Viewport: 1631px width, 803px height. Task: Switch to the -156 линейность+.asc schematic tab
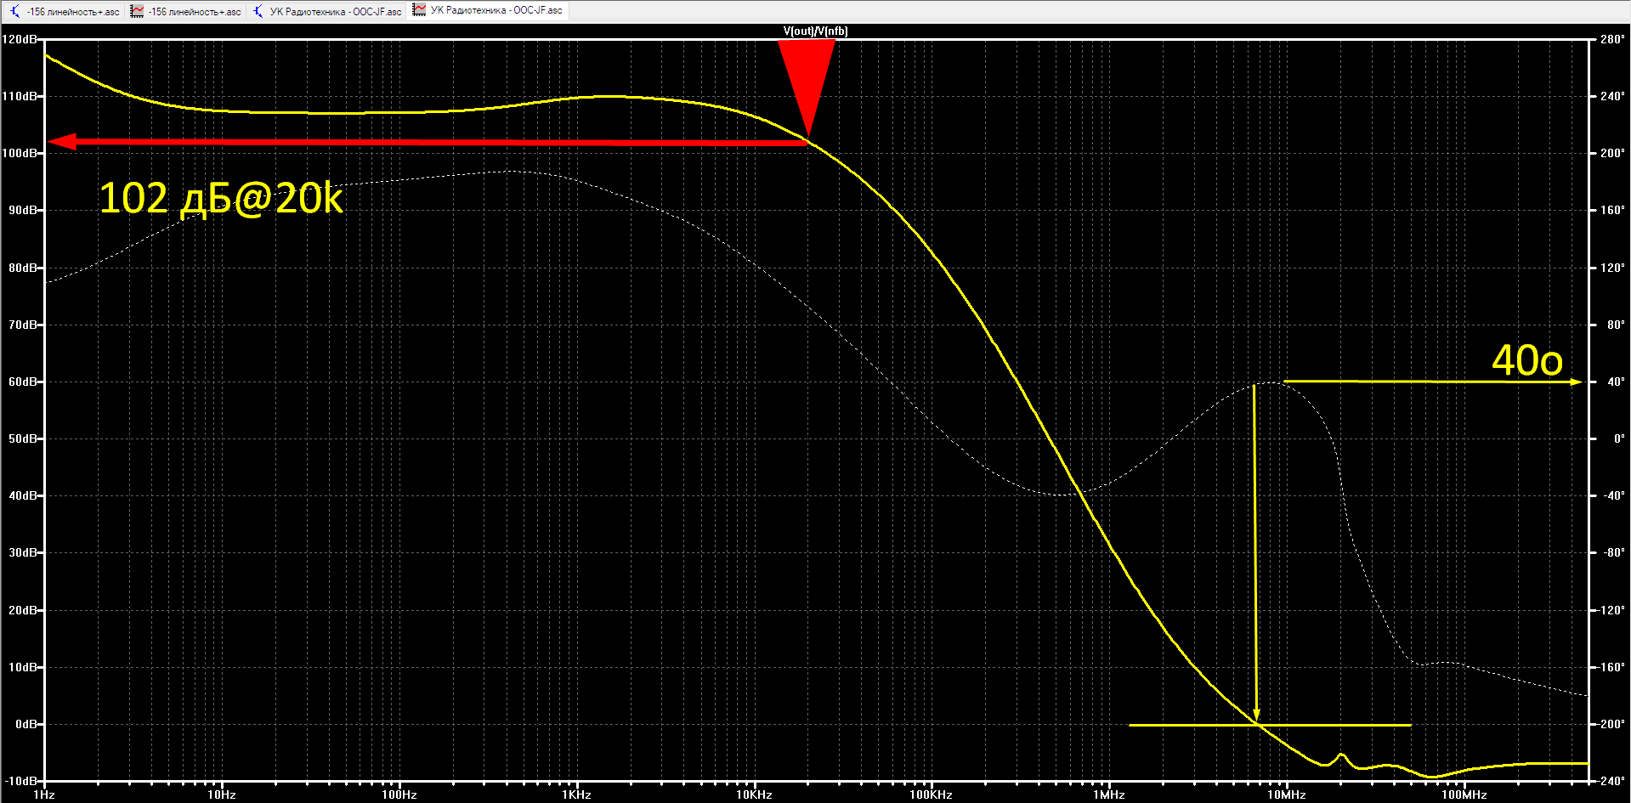pos(65,11)
